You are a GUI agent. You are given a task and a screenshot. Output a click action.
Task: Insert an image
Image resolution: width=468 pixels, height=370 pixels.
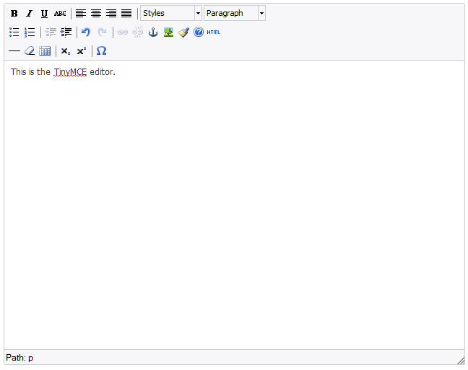click(168, 32)
